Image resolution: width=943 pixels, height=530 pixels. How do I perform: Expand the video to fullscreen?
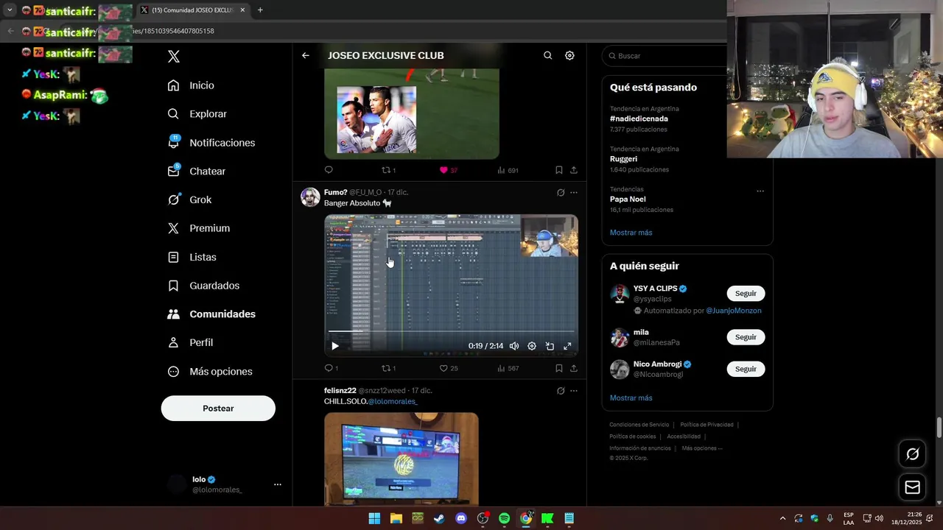[567, 346]
